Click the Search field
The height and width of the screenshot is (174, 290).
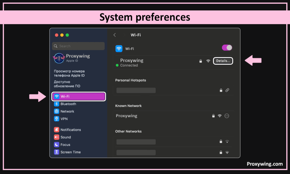[78, 46]
